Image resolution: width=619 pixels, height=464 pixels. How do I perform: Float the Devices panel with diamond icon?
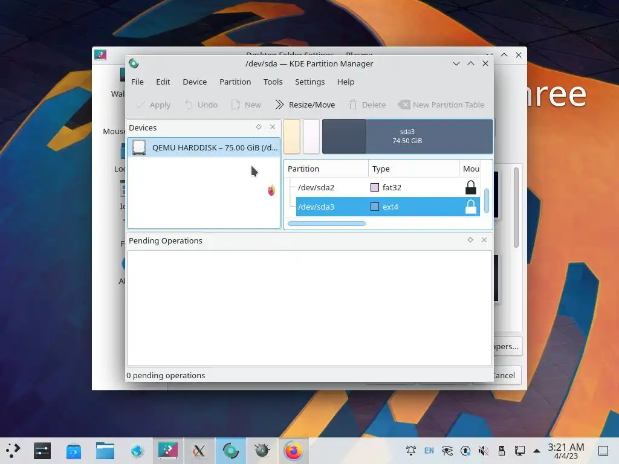tap(259, 127)
